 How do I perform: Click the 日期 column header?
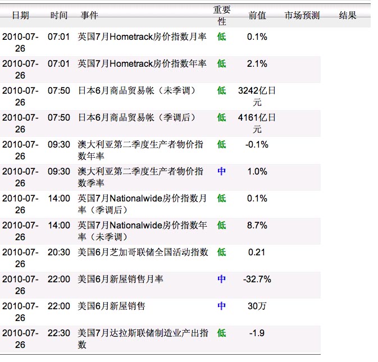(x=20, y=15)
